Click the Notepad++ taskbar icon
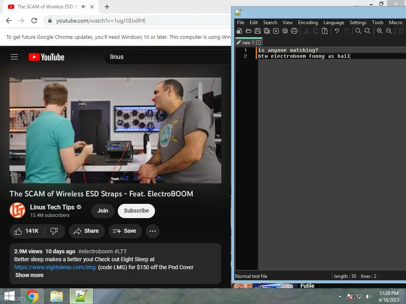 pyautogui.click(x=81, y=296)
